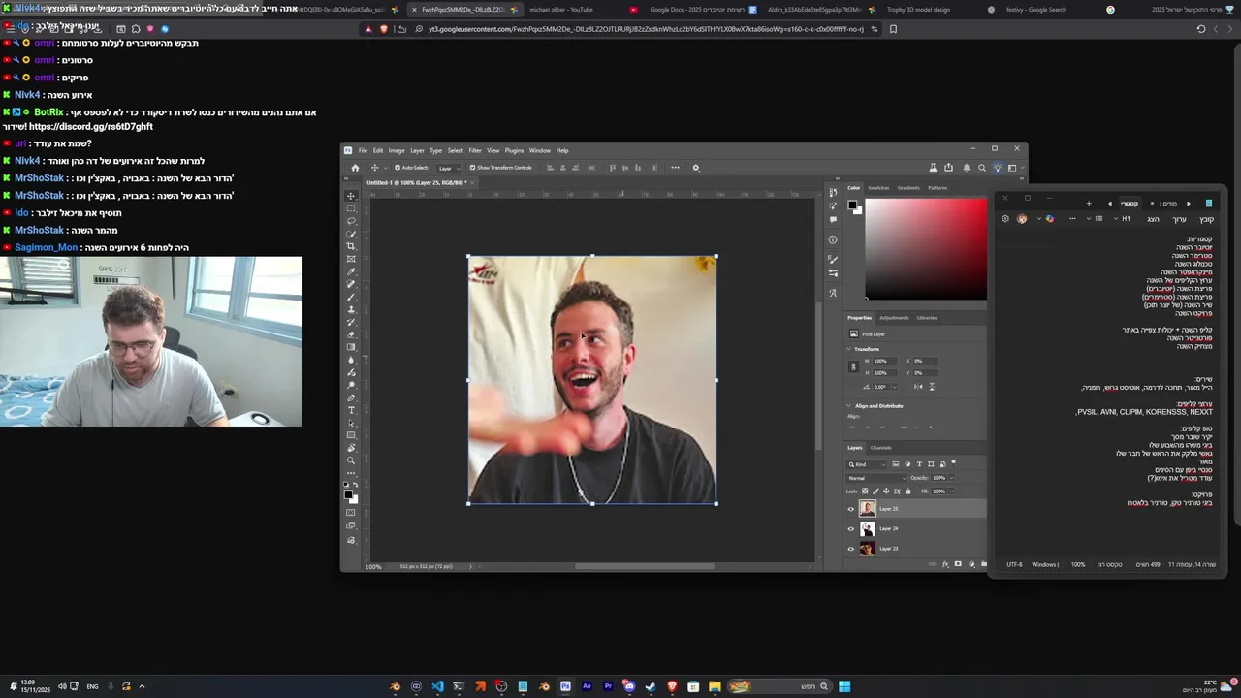Open the Opacity dropdown arrow
The width and height of the screenshot is (1241, 698).
pyautogui.click(x=952, y=478)
